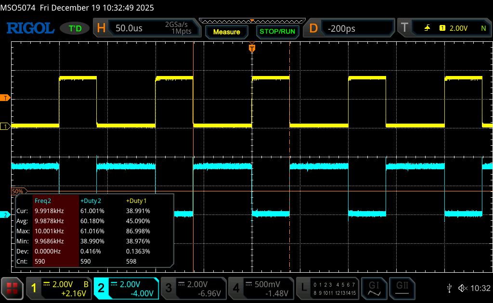Click the orange trigger level marker on left edge
493x303 pixels.
[x=6, y=98]
